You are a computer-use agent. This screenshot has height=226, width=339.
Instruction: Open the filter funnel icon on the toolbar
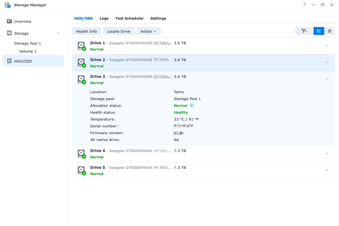304,31
